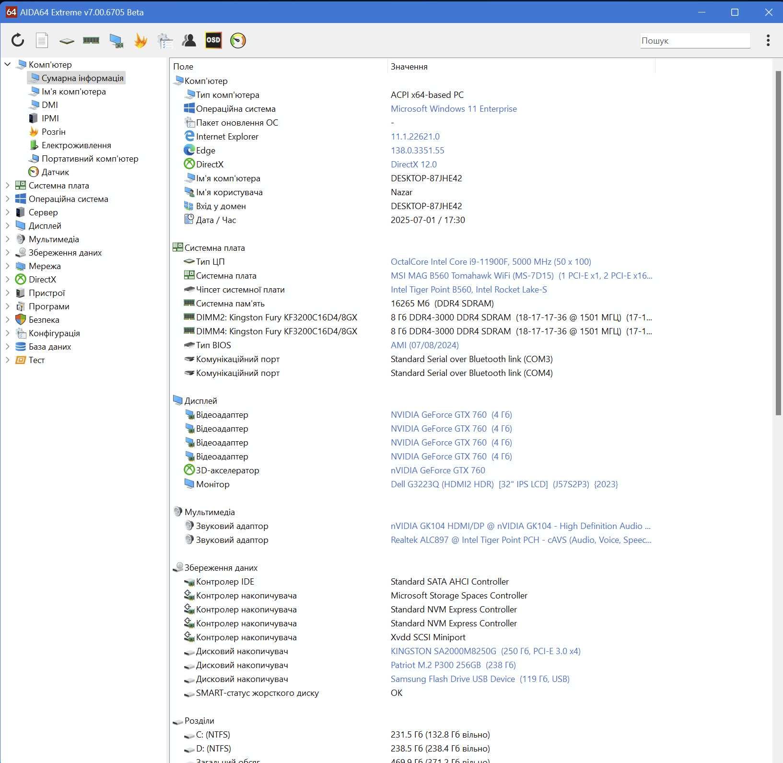This screenshot has width=783, height=763.
Task: Click the Тест tree icon
Action: point(21,360)
